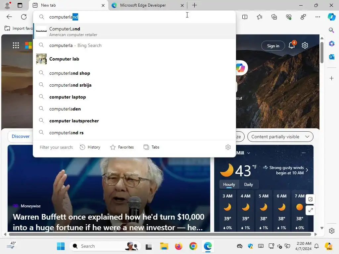This screenshot has height=254, width=339.
Task: Choose computerla Bing Search suggestion
Action: 134,45
